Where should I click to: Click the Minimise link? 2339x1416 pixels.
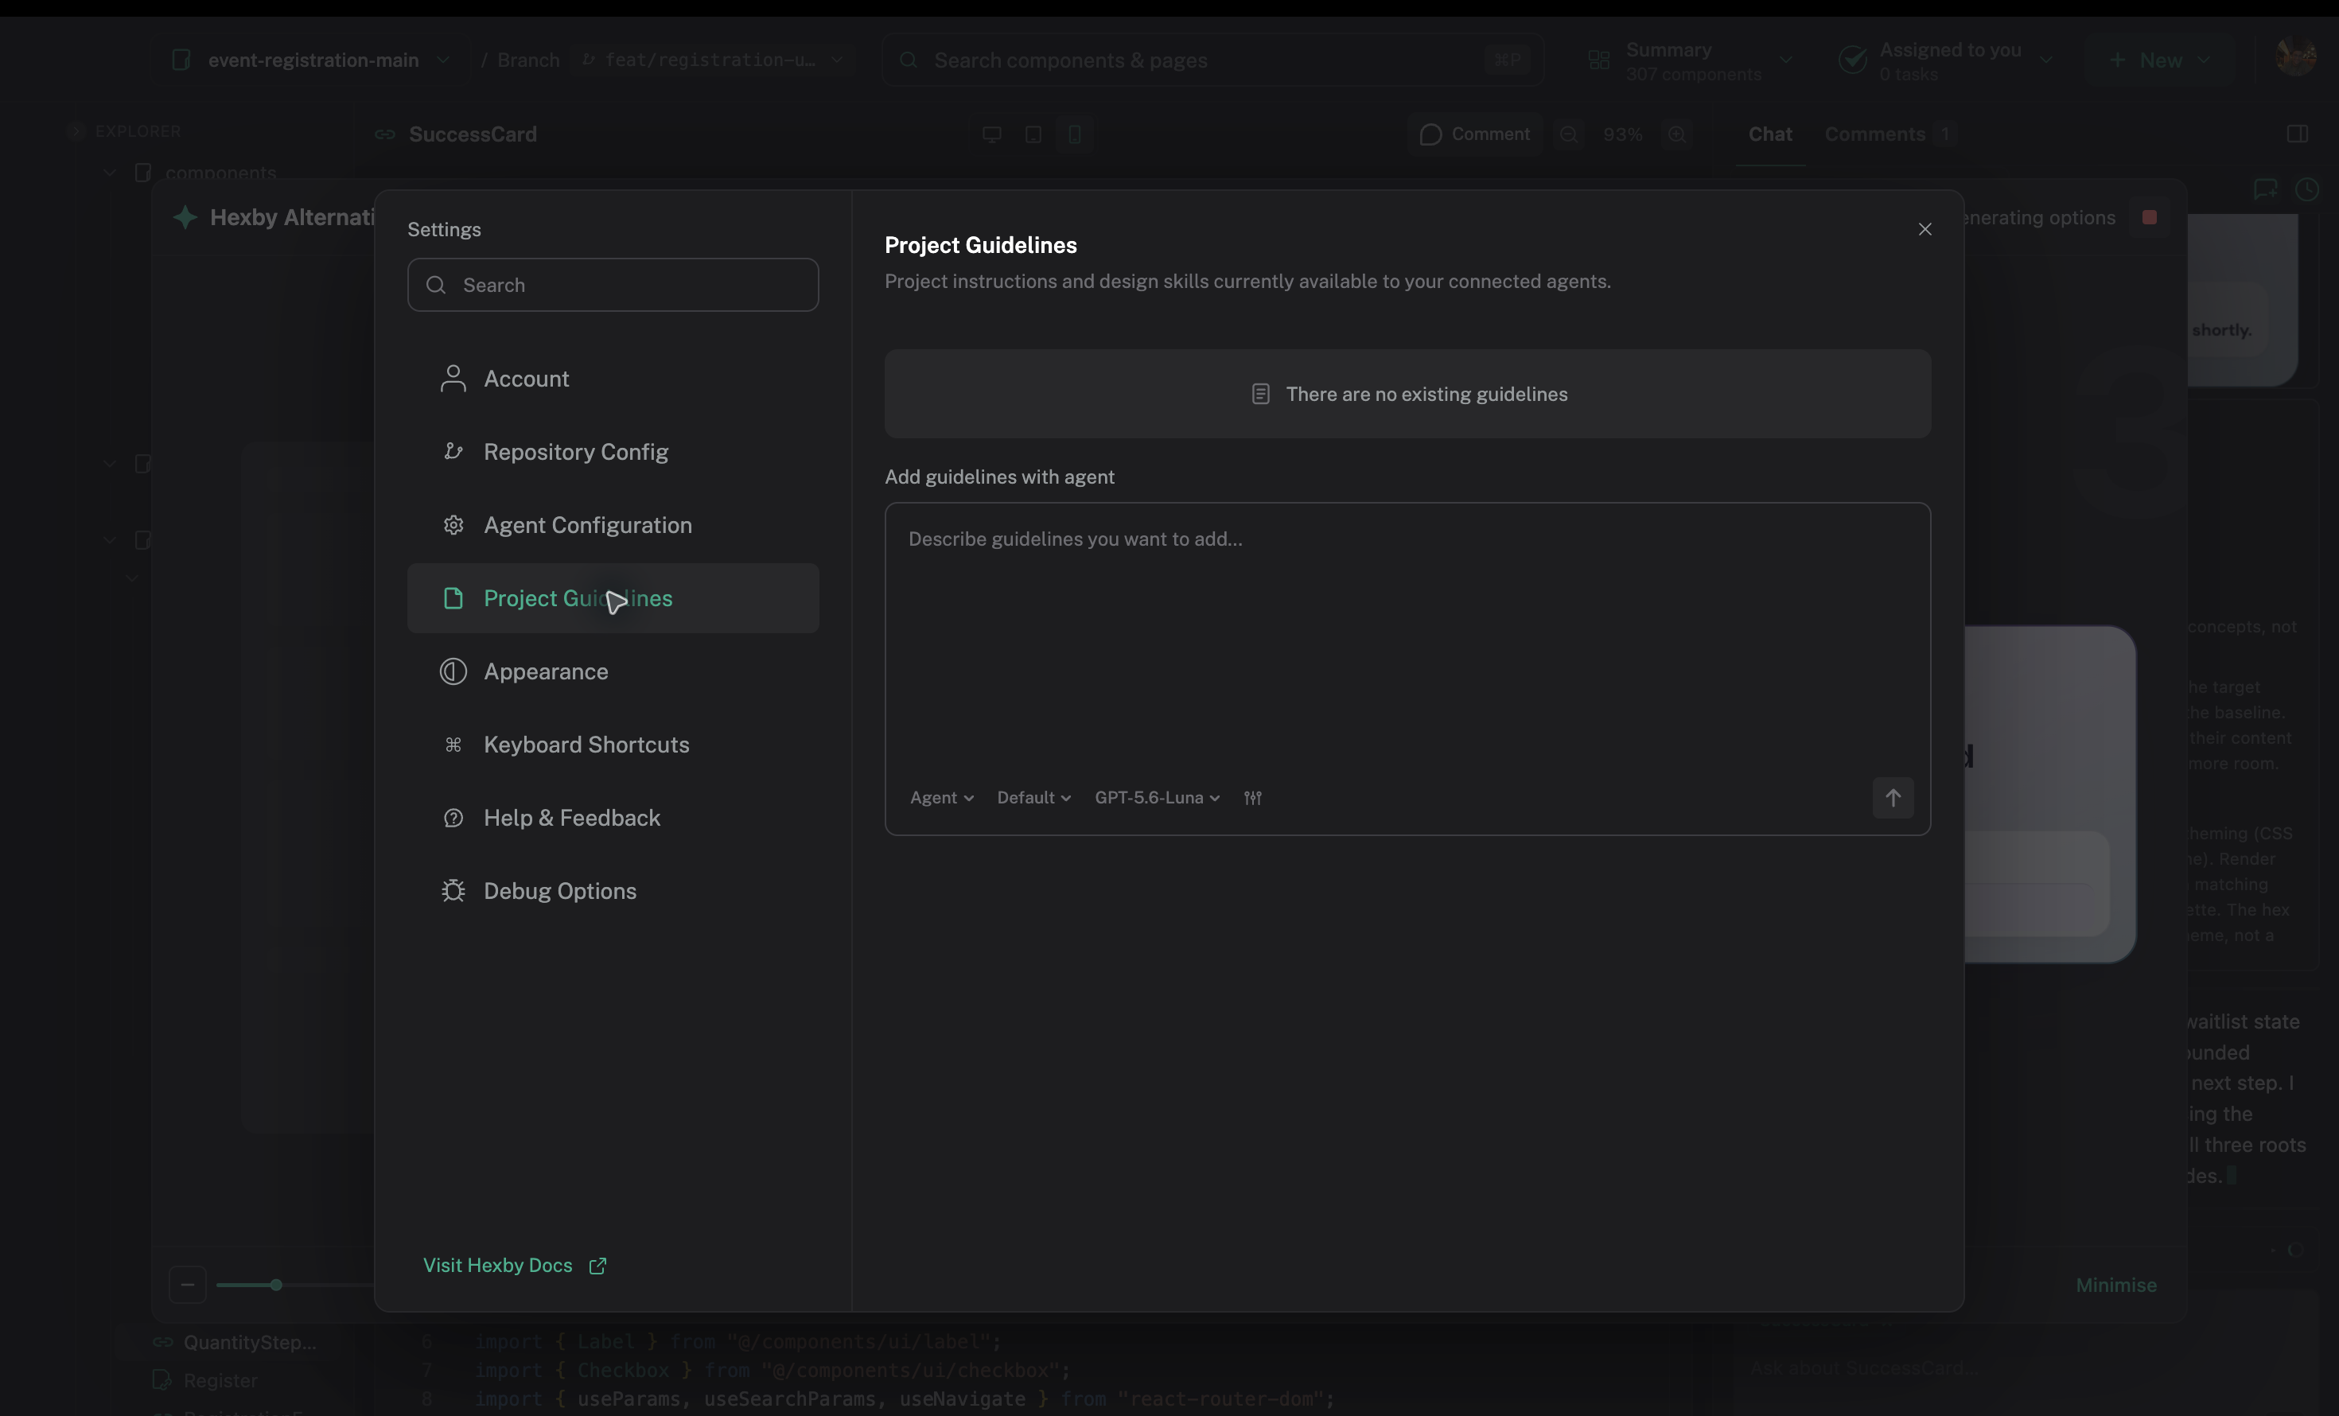tap(2115, 1284)
